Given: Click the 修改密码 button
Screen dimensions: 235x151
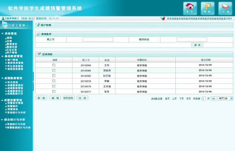Looking at the screenshot, I should (x=68, y=98).
